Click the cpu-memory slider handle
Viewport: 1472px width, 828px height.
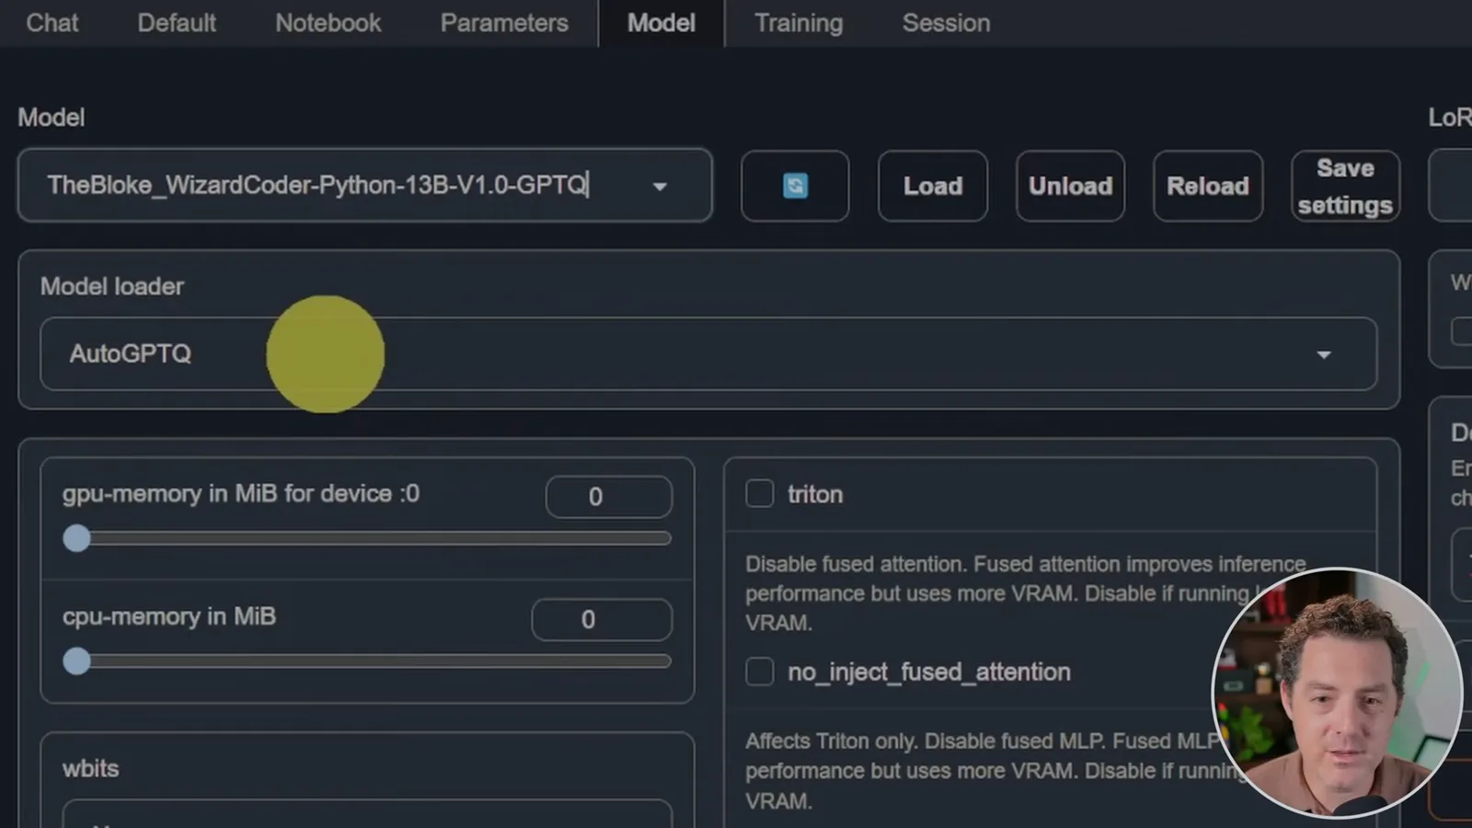point(77,661)
